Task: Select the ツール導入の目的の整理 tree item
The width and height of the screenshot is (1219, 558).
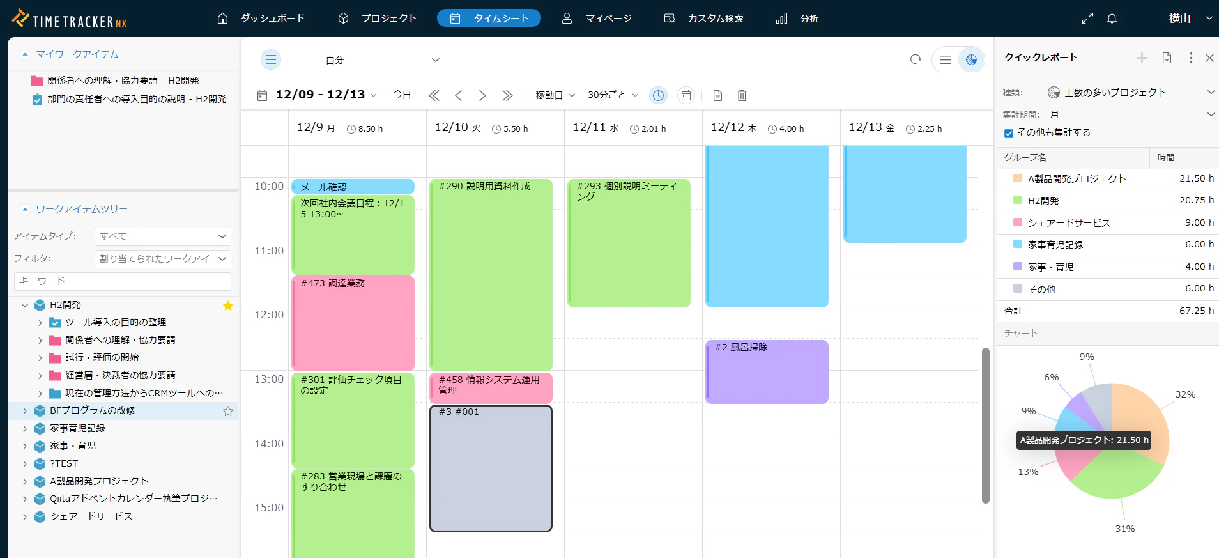Action: (115, 323)
